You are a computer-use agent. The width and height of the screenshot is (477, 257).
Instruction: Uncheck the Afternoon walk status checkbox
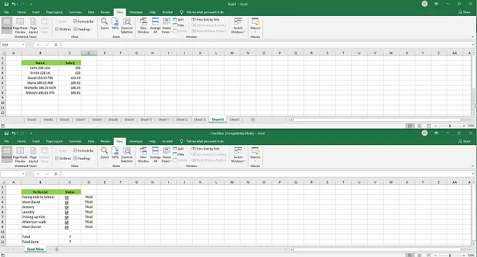pyautogui.click(x=67, y=223)
